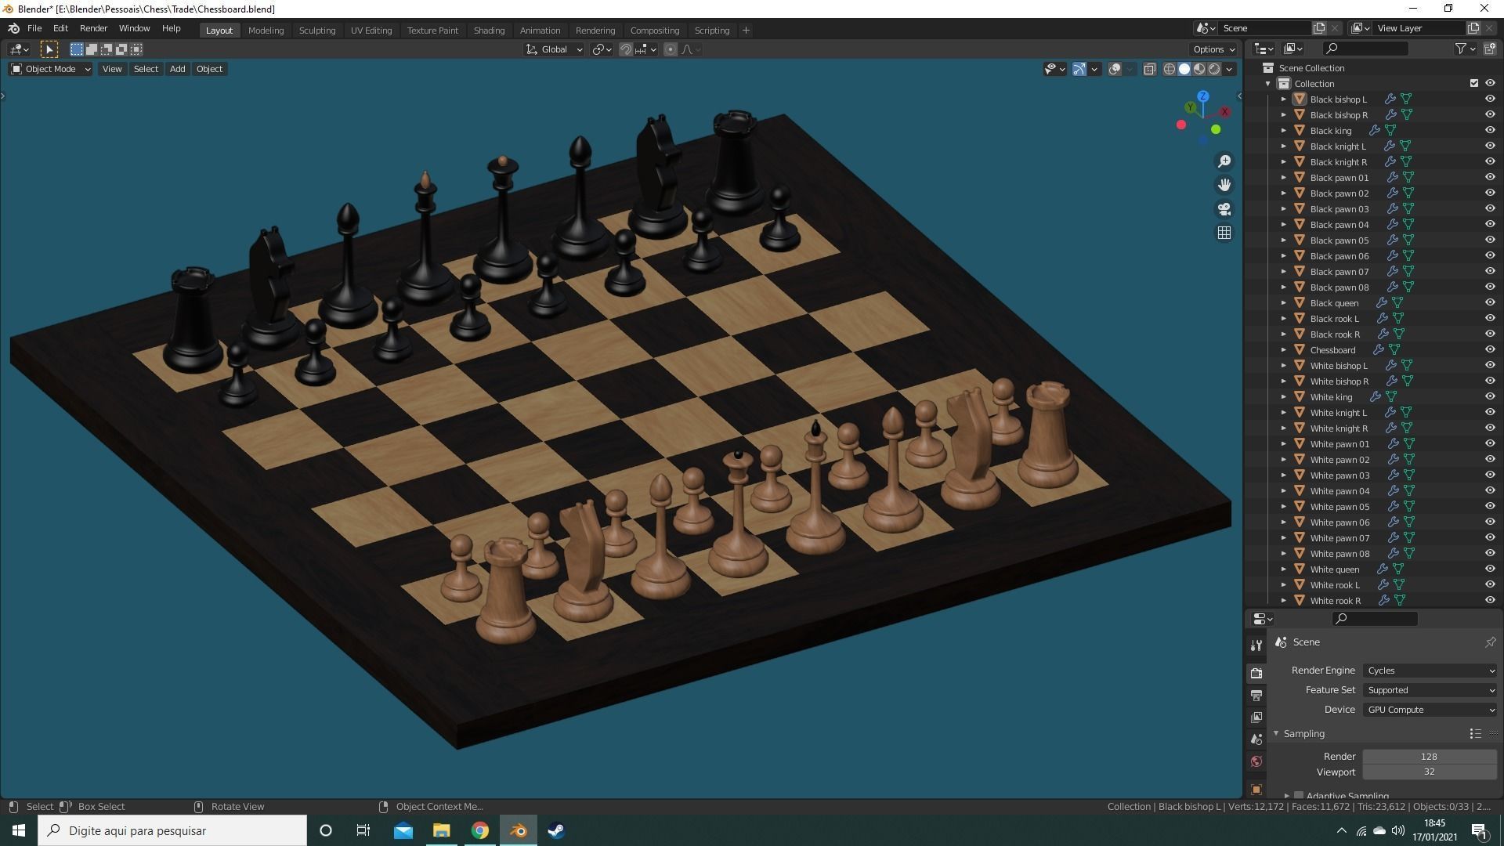Add a new workspace with plus button
The image size is (1504, 846).
click(x=746, y=31)
